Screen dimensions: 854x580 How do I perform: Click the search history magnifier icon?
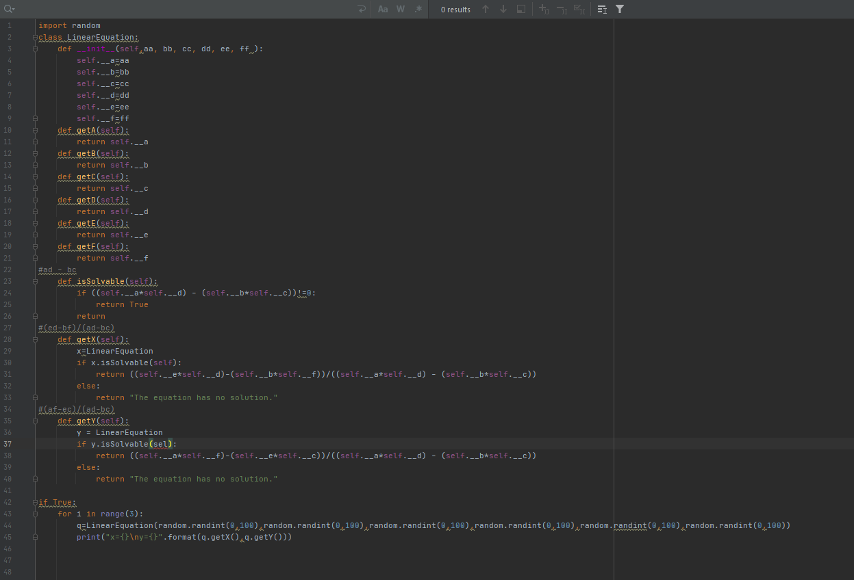[x=9, y=9]
